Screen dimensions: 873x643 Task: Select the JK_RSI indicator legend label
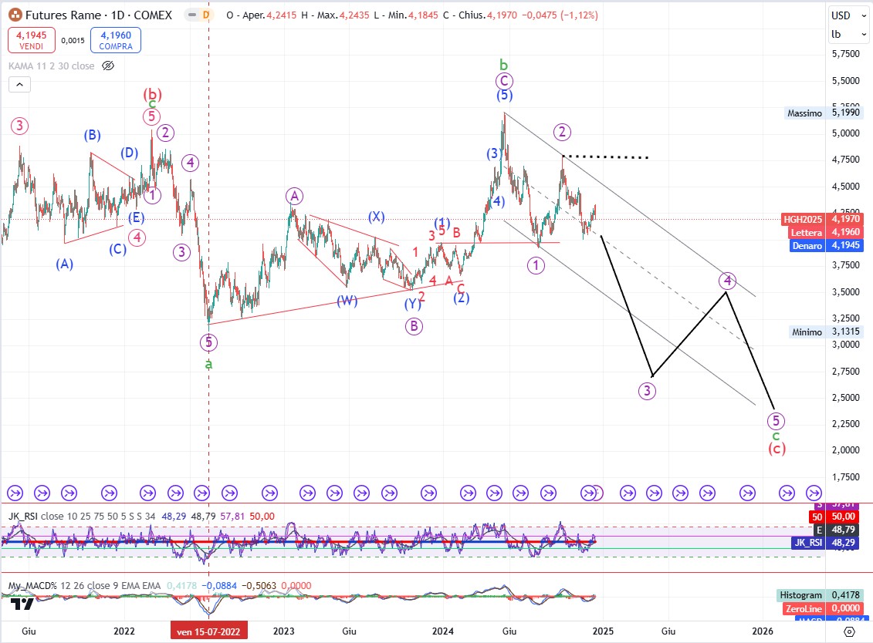click(24, 517)
